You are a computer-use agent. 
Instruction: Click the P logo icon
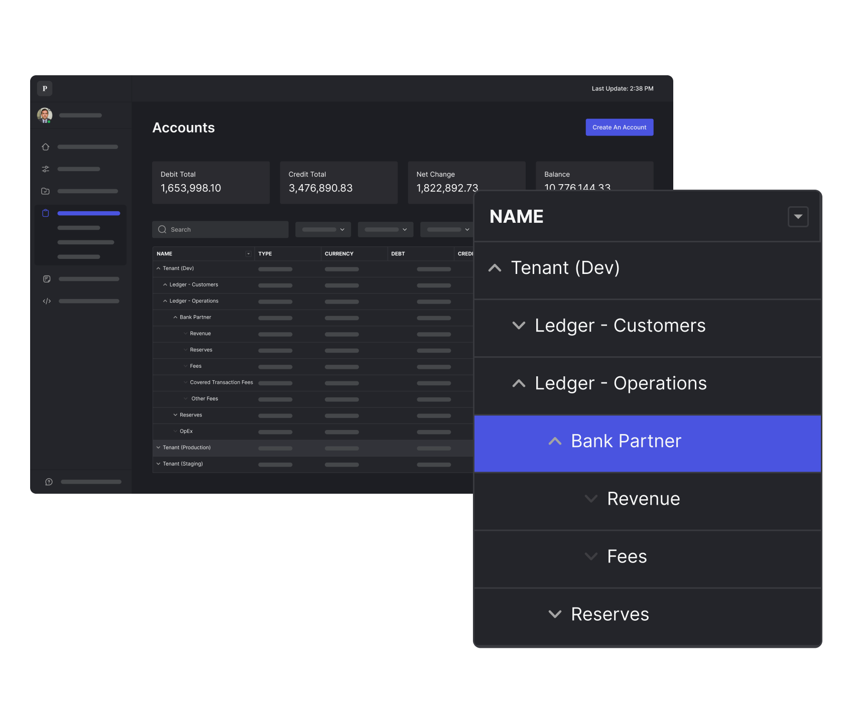click(x=45, y=88)
